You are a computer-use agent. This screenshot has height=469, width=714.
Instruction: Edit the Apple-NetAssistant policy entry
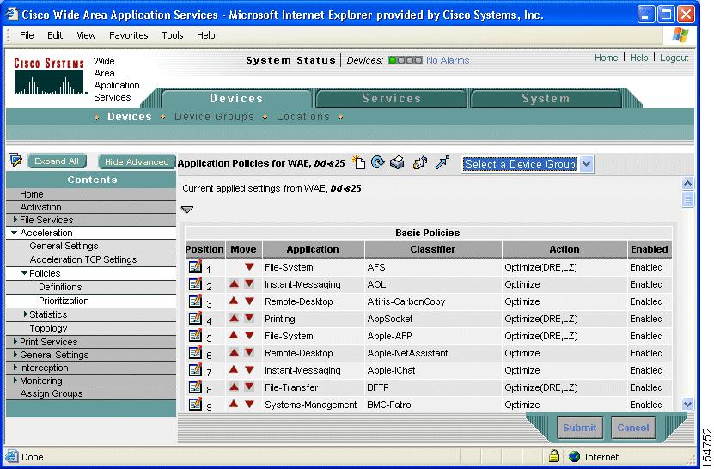pos(195,352)
